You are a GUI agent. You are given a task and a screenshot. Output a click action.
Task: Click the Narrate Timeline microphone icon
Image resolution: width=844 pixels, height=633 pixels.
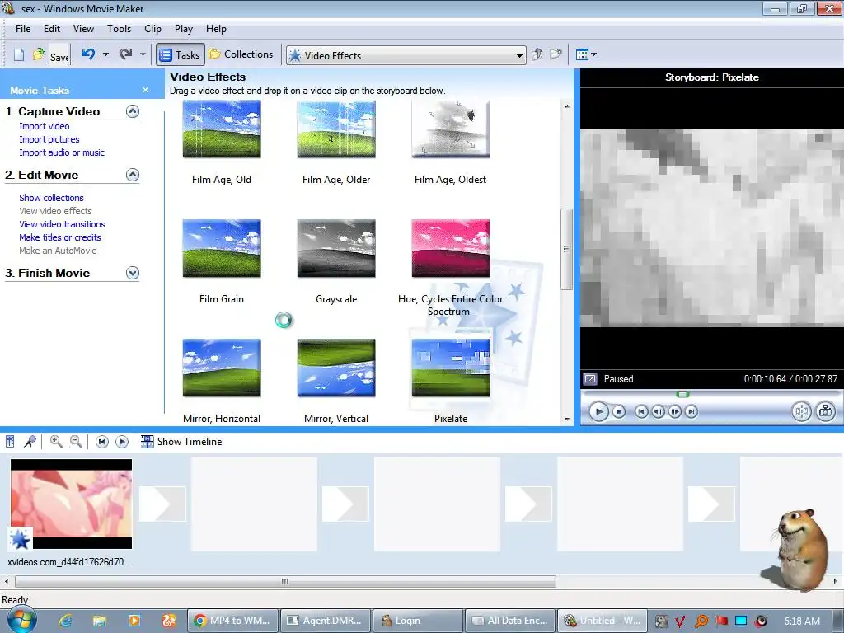pyautogui.click(x=30, y=442)
